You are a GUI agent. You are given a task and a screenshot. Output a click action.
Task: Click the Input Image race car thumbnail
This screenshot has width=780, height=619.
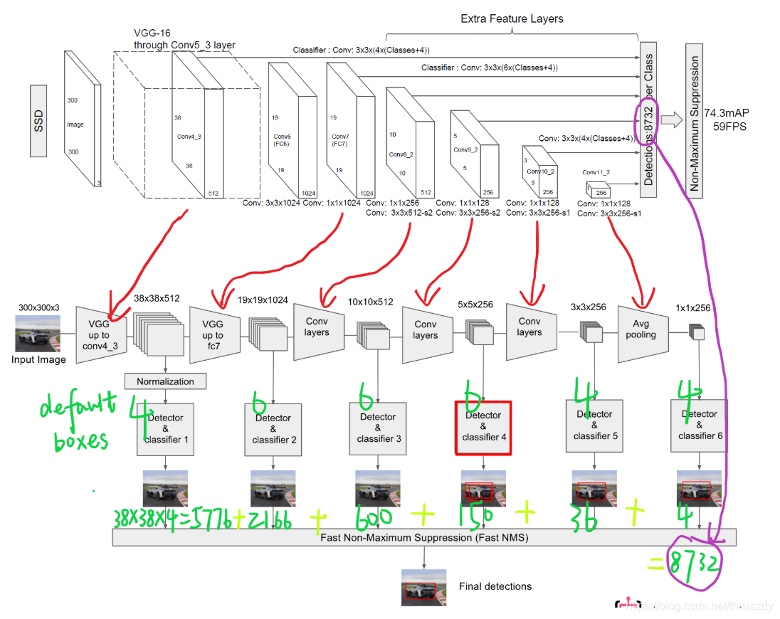pos(38,333)
